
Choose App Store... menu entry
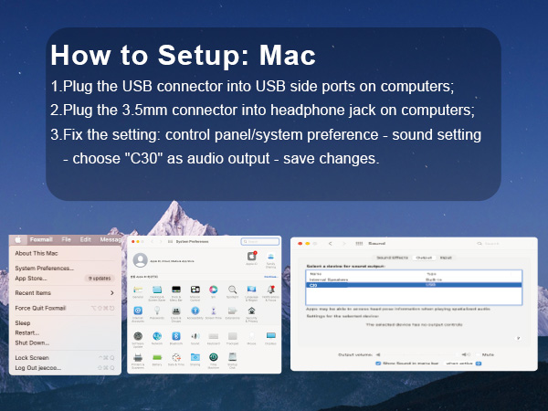65,279
